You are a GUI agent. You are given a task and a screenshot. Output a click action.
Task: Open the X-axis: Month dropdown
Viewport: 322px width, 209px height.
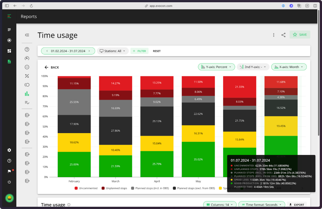click(289, 67)
